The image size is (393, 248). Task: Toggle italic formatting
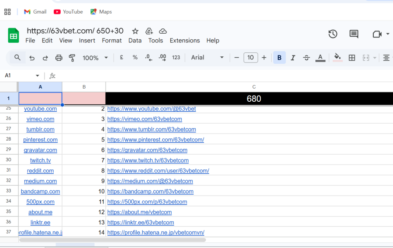293,58
